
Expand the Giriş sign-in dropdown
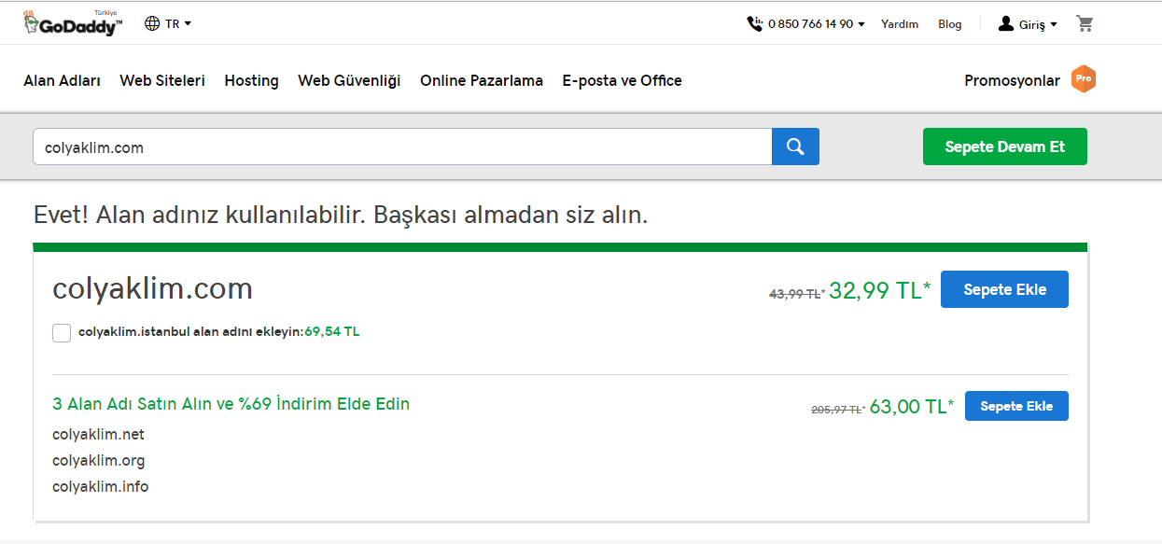(x=1038, y=24)
